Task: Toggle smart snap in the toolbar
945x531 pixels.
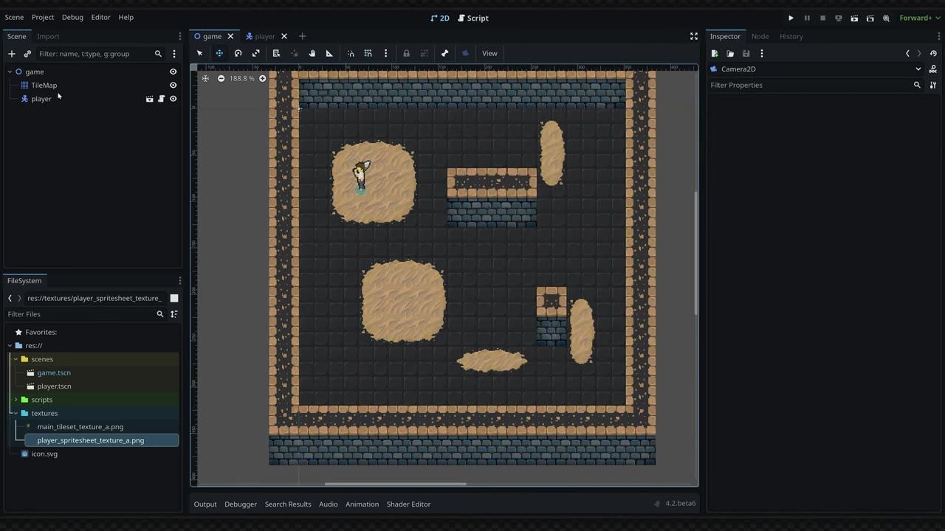Action: point(351,53)
